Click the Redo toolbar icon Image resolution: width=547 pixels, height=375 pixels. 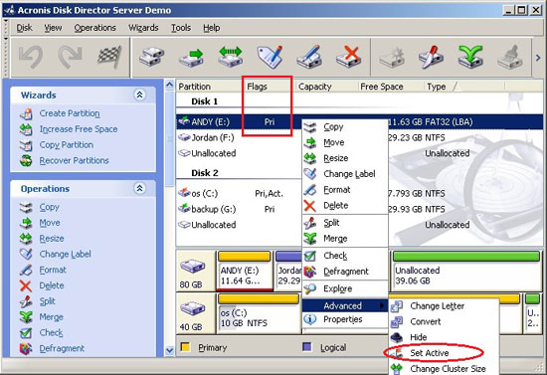pos(71,57)
